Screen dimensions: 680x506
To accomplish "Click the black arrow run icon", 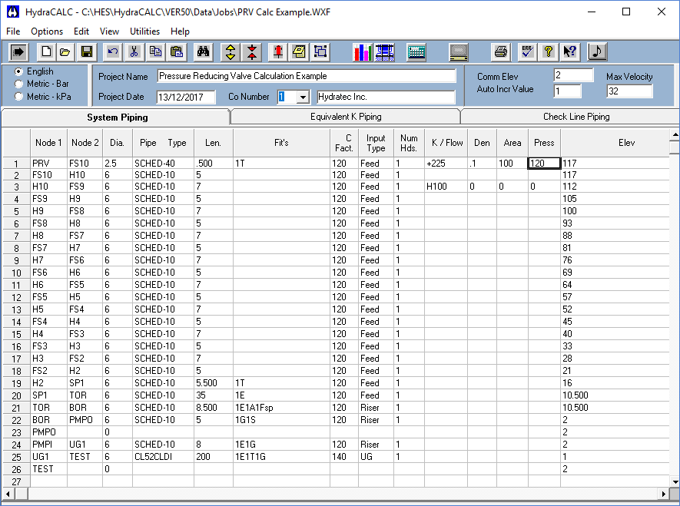I will 18,52.
